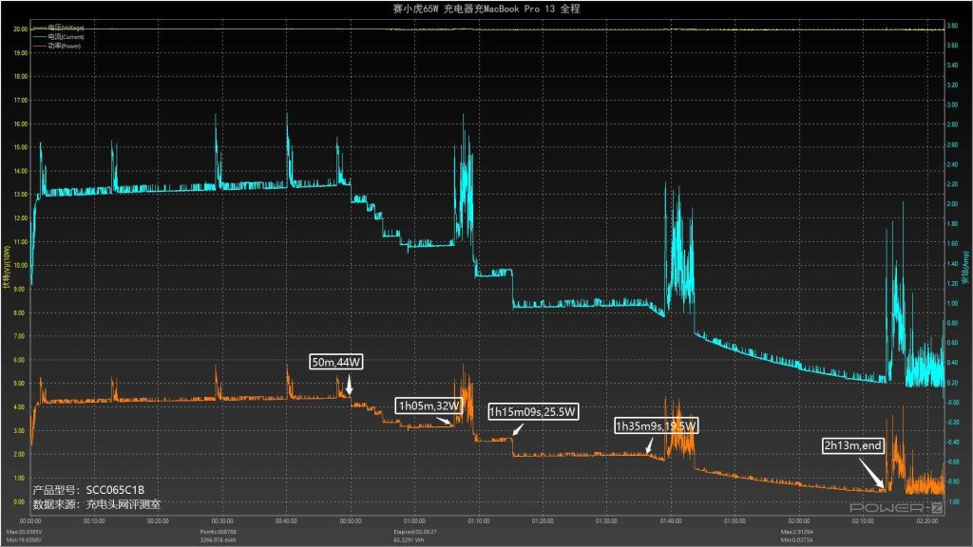The image size is (973, 547).
Task: Click the 3.80 right axis value
Action: pos(952,26)
